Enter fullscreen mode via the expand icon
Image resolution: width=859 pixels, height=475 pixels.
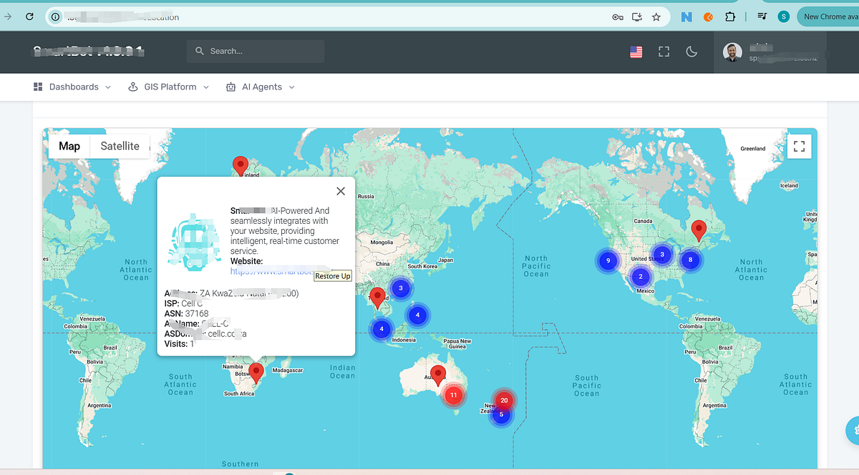click(664, 52)
